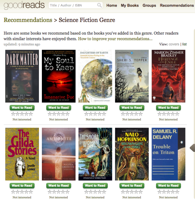Rate Daughters of Earth three stars
This screenshot has width=195, height=201.
[95, 114]
